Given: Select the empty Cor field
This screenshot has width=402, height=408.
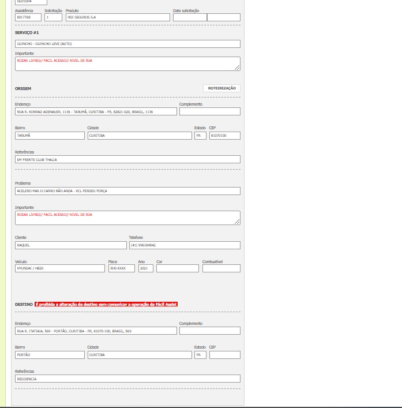Looking at the screenshot, I should point(177,268).
